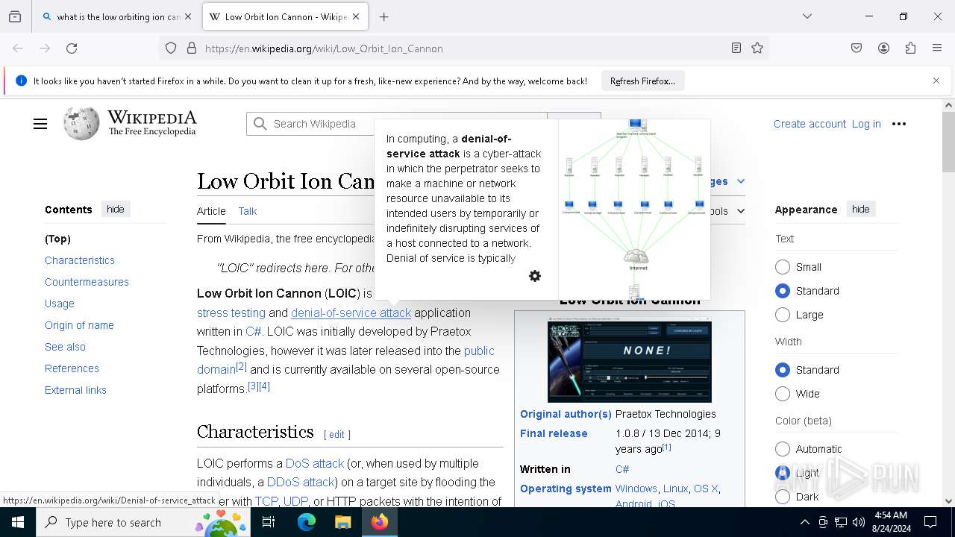Show hidden system tray icons
This screenshot has height=537, width=955.
(x=804, y=522)
